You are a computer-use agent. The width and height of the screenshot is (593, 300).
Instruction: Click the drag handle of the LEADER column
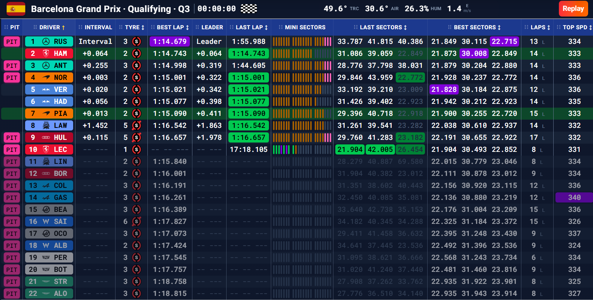click(197, 27)
